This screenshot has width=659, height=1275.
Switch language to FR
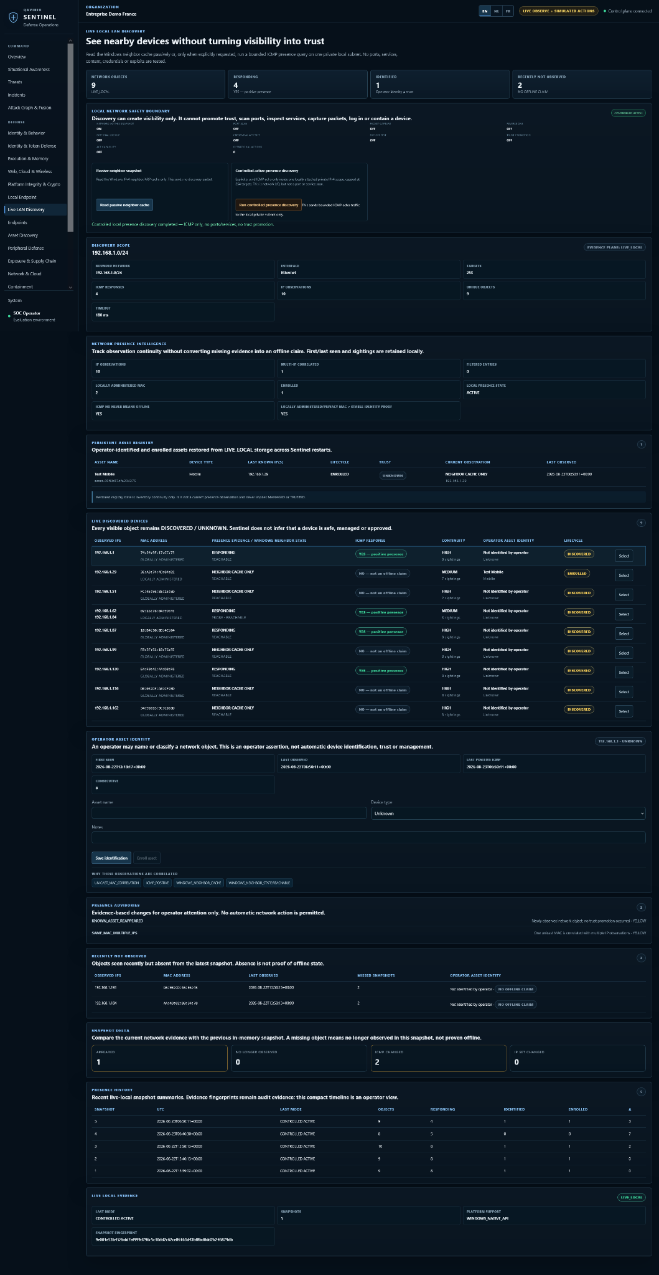[x=508, y=11]
